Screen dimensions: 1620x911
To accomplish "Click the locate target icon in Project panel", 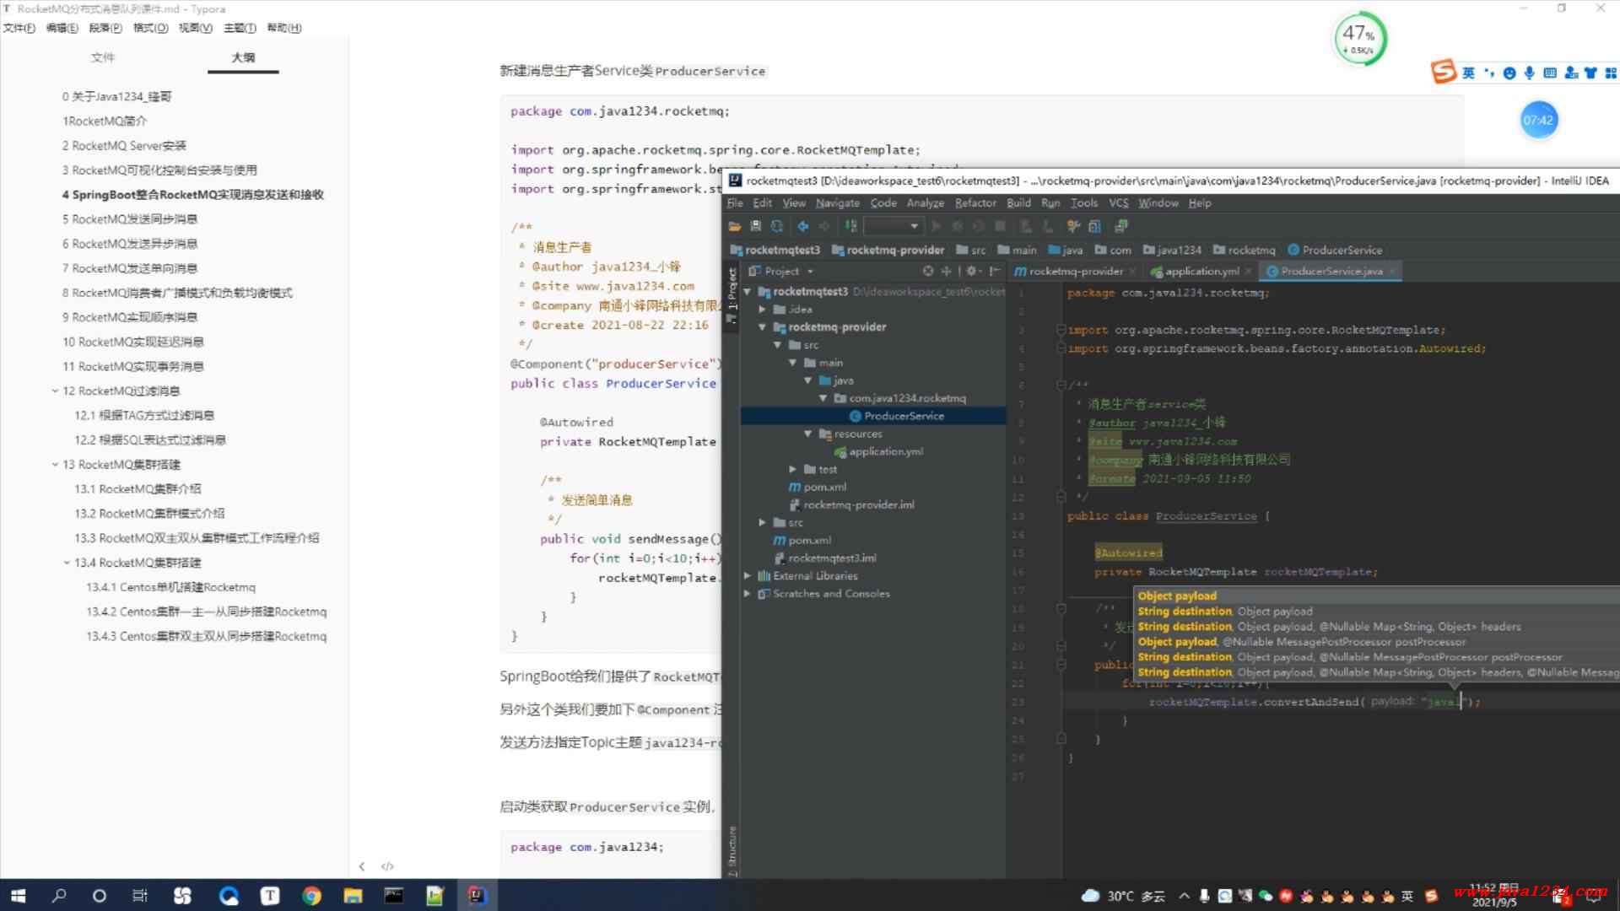I will [928, 271].
